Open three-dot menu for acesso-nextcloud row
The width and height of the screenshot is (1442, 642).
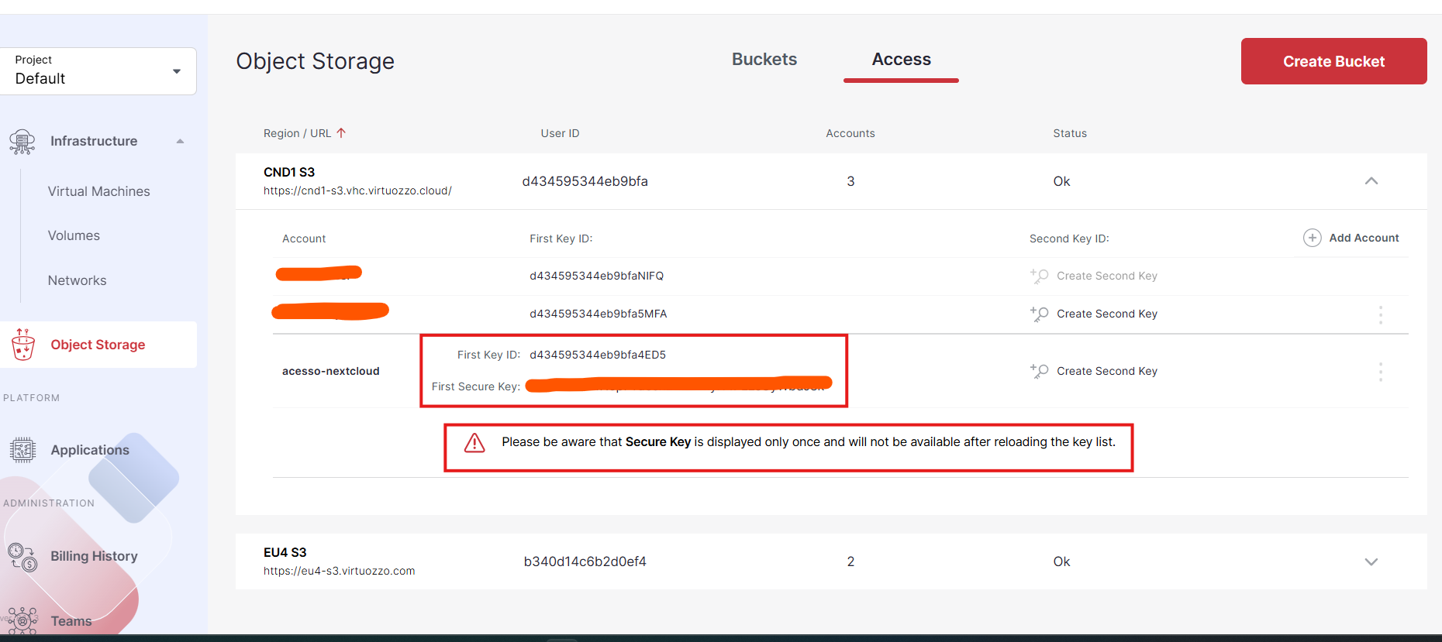1380,372
